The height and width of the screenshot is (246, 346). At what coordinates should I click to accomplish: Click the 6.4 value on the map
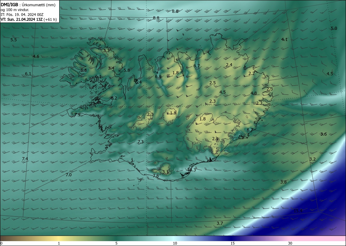pos(138,82)
